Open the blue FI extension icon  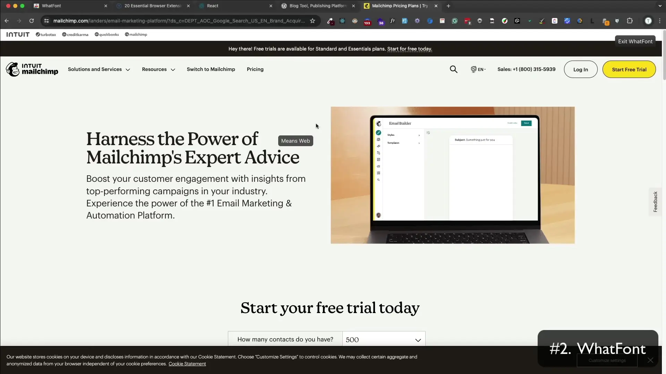pyautogui.click(x=404, y=21)
